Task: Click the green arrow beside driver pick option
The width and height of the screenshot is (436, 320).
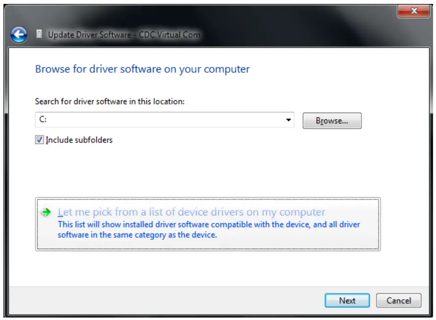Action: (46, 212)
